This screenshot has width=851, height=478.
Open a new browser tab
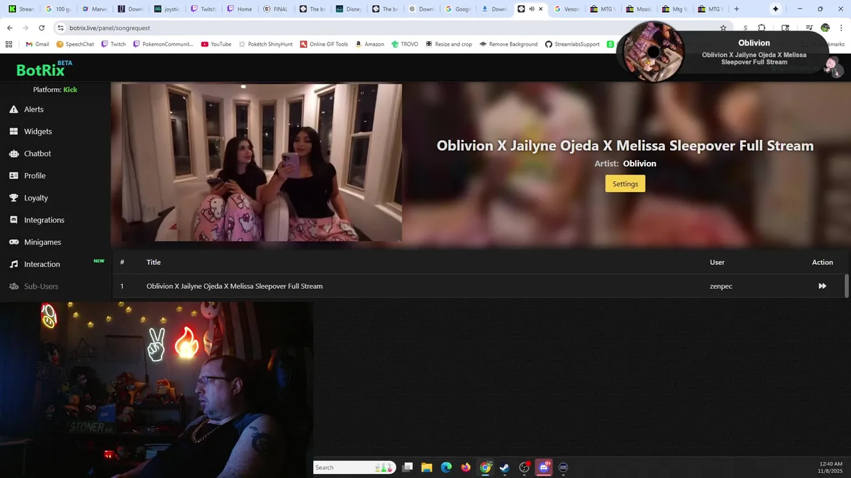(736, 9)
